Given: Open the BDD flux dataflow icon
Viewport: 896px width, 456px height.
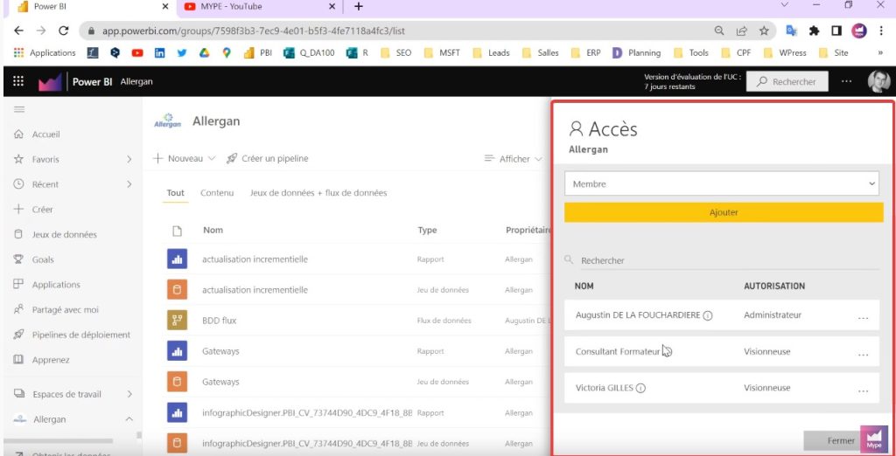Looking at the screenshot, I should pyautogui.click(x=177, y=321).
